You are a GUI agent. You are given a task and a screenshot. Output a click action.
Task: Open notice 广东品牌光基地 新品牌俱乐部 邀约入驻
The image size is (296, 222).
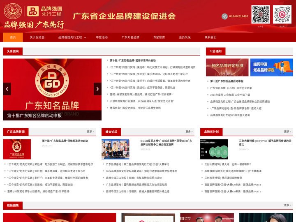pos(236,109)
